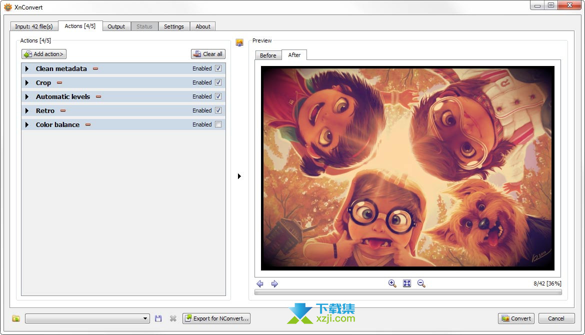This screenshot has width=585, height=335.
Task: Fit preview image to window
Action: pyautogui.click(x=407, y=283)
